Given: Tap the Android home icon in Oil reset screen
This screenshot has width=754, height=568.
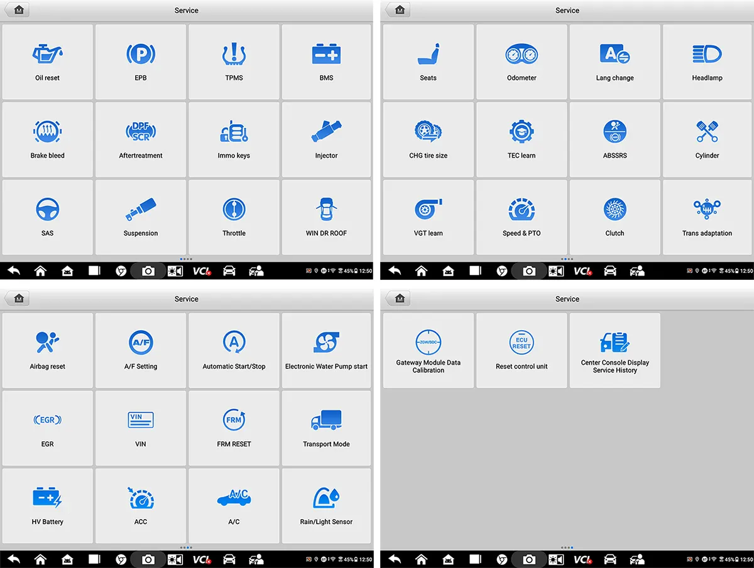Looking at the screenshot, I should click(x=40, y=271).
